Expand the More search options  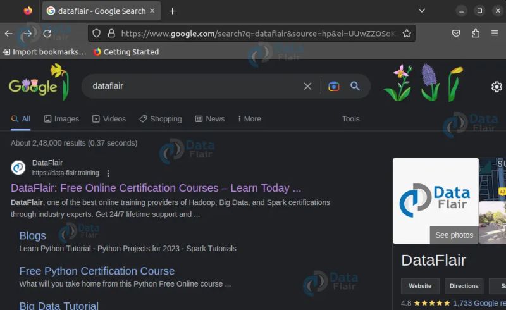click(x=249, y=119)
